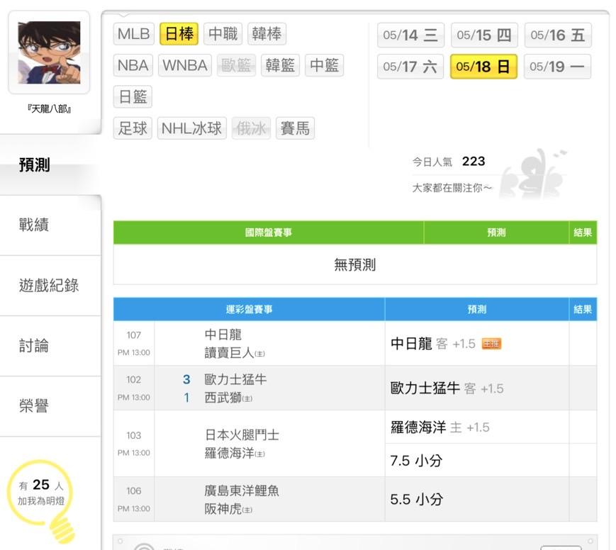Click the score 3 for 歐力士猛牛
The height and width of the screenshot is (550, 616).
click(186, 379)
